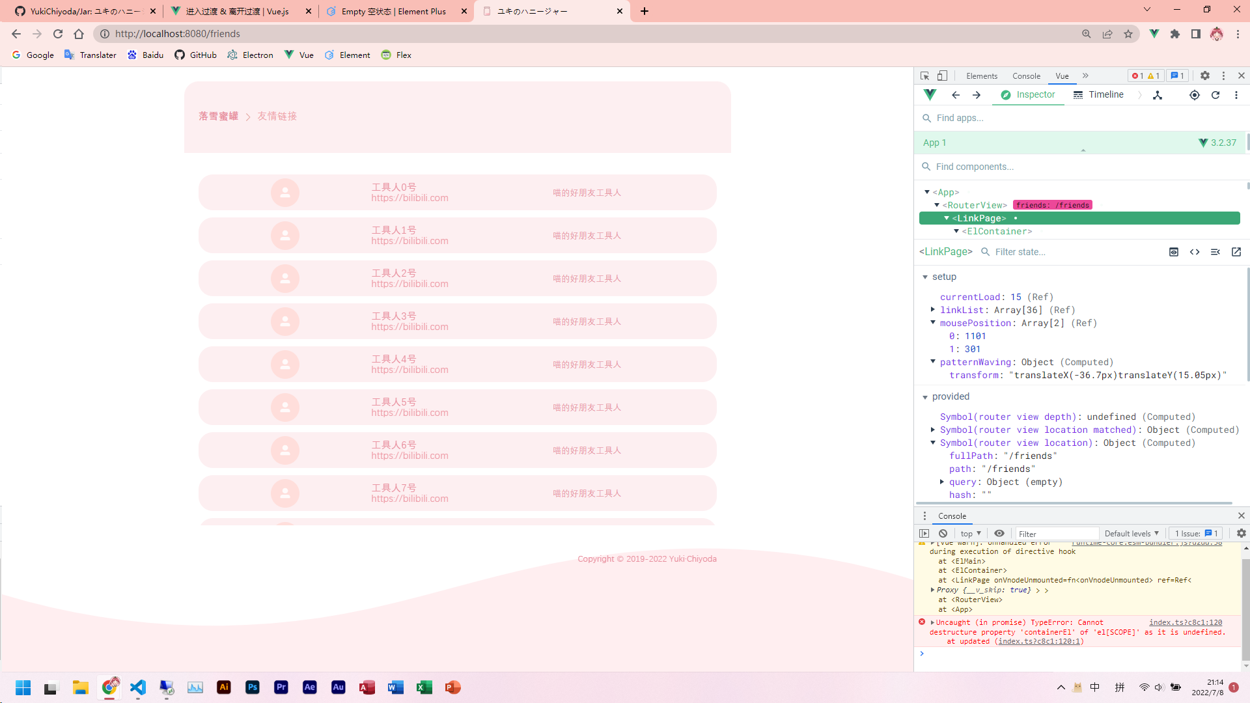Click the Vue devtools force refresh icon
This screenshot has height=703, width=1250.
pos(1215,95)
